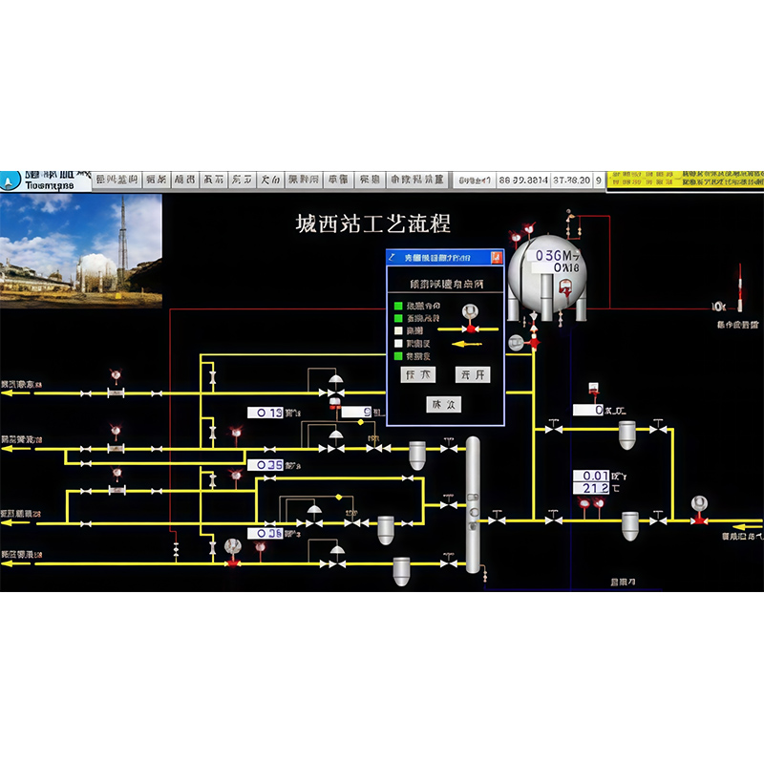
Task: Click the 0.01 pressure value field
Action: (591, 476)
